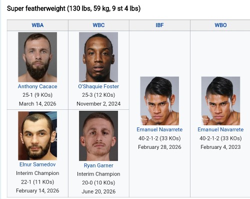Image resolution: width=250 pixels, height=199 pixels.
Task: Click the Super featherweight section heading
Action: point(73,9)
